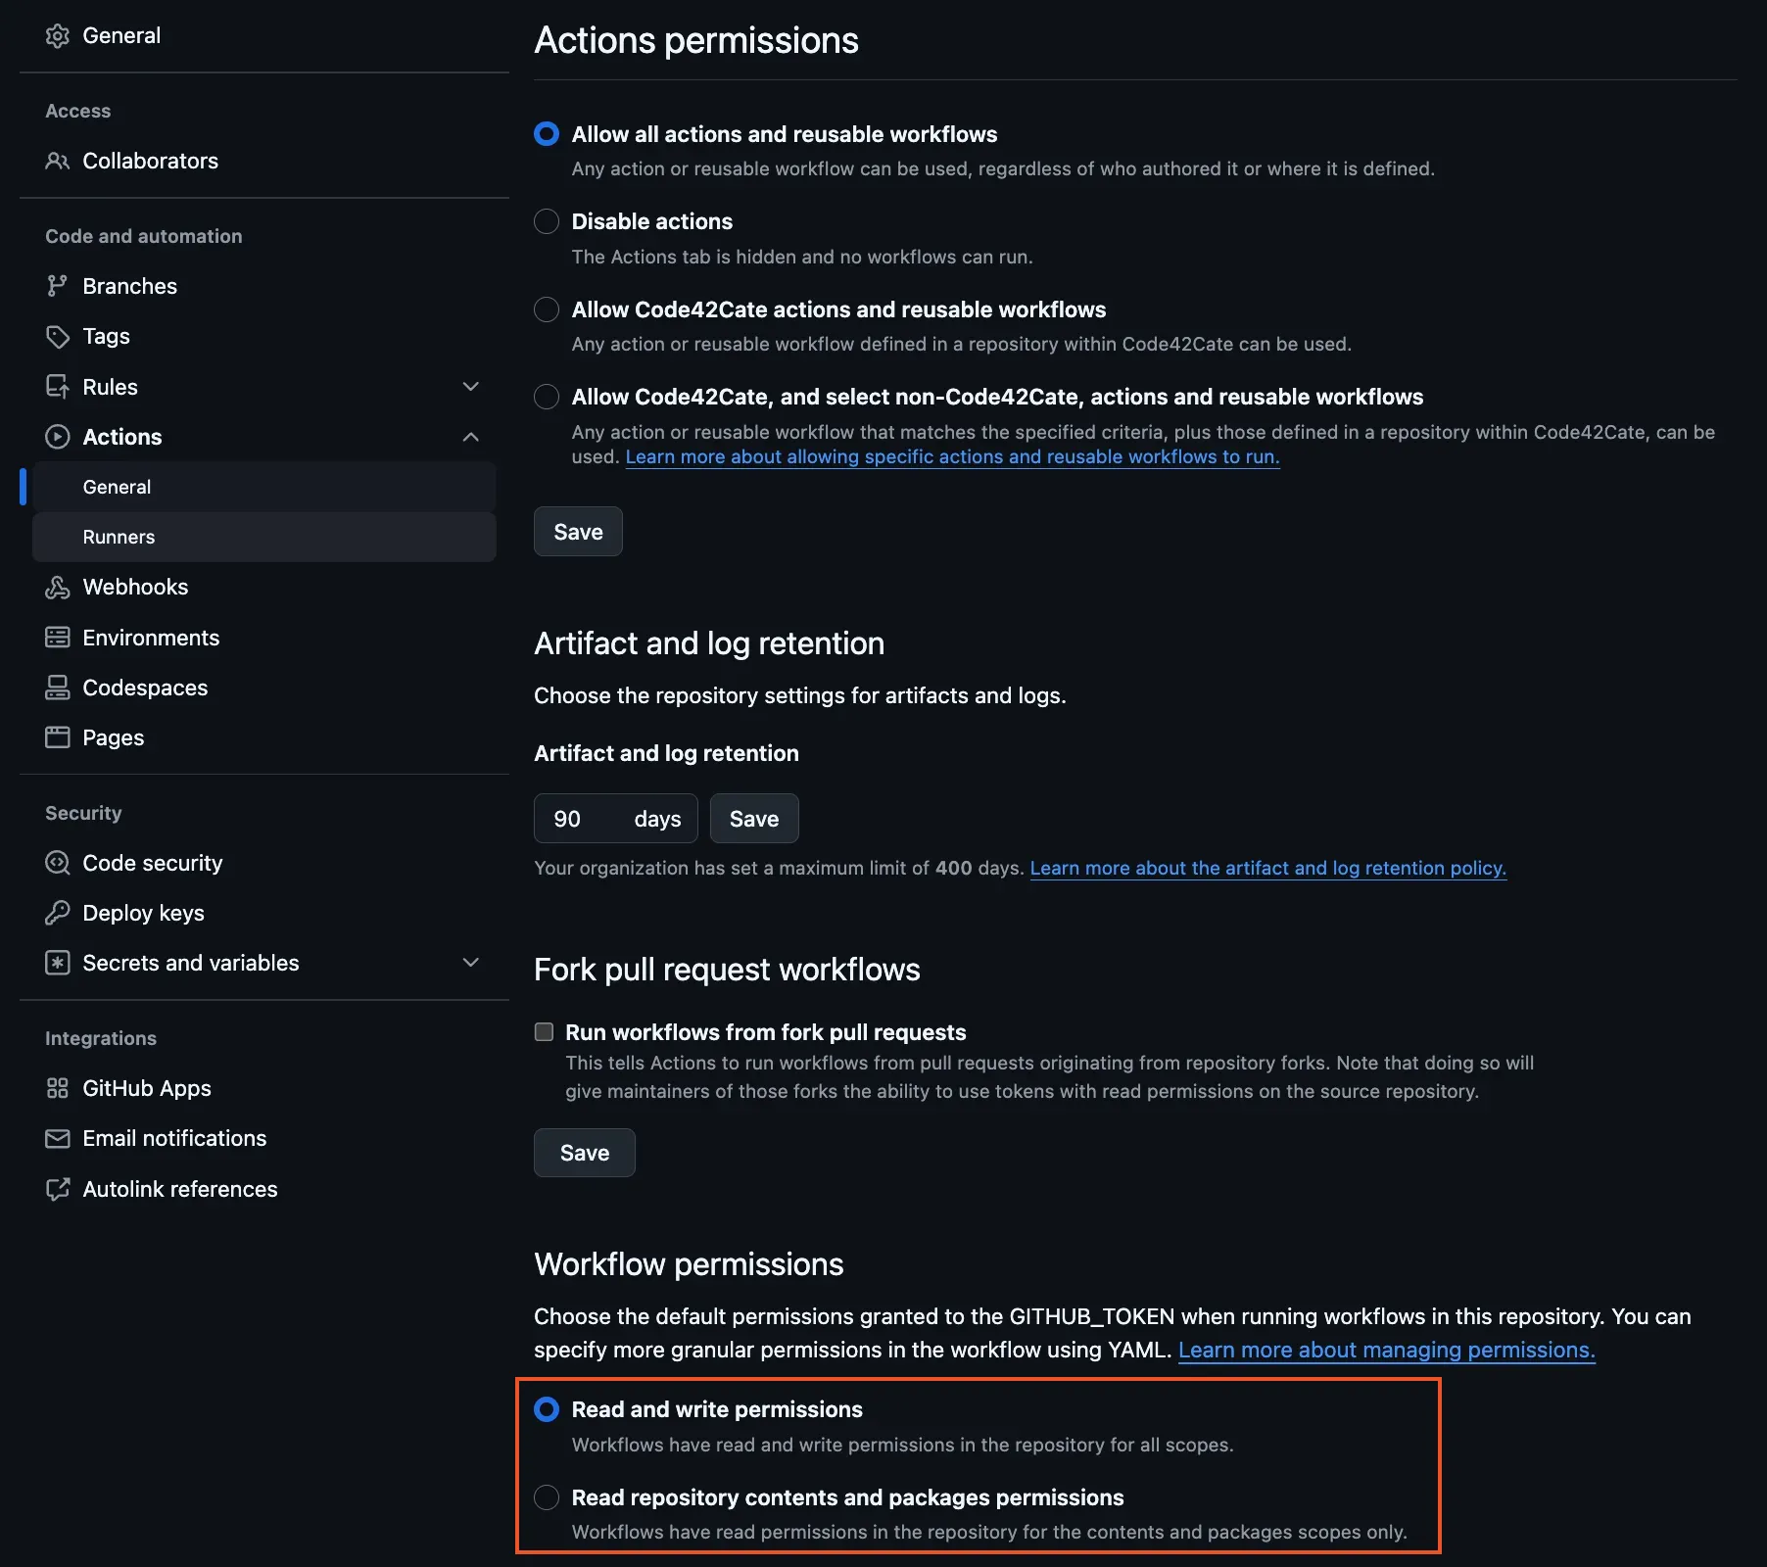Select Disable actions option

[x=546, y=221]
